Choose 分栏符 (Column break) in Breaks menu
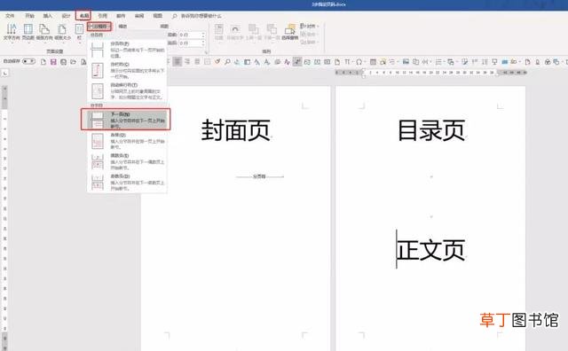568x351 pixels. [127, 70]
